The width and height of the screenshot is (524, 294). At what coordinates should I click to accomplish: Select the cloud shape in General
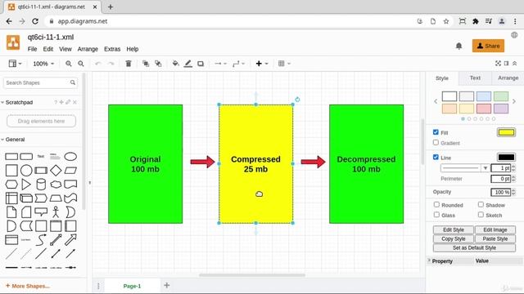click(56, 185)
